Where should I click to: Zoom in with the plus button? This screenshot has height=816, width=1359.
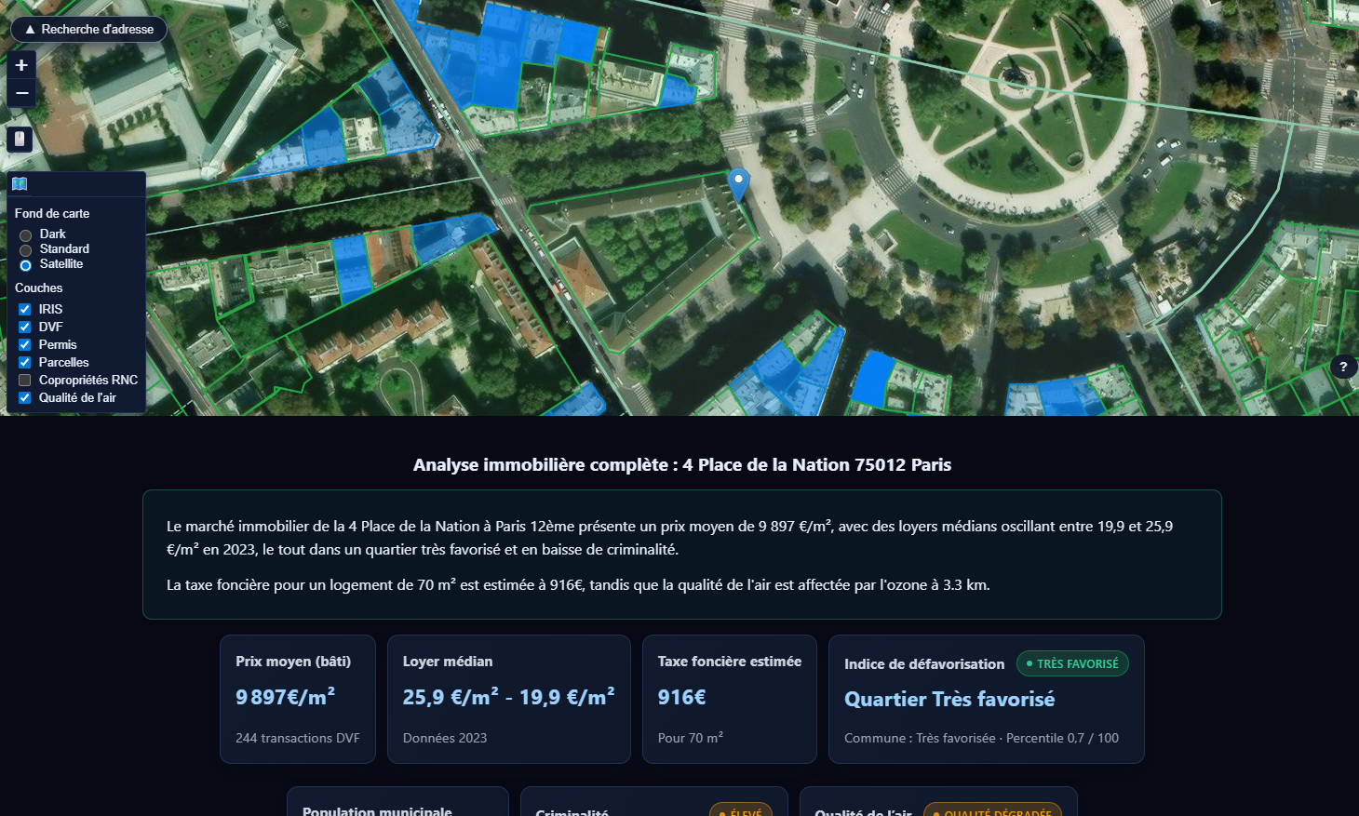21,65
